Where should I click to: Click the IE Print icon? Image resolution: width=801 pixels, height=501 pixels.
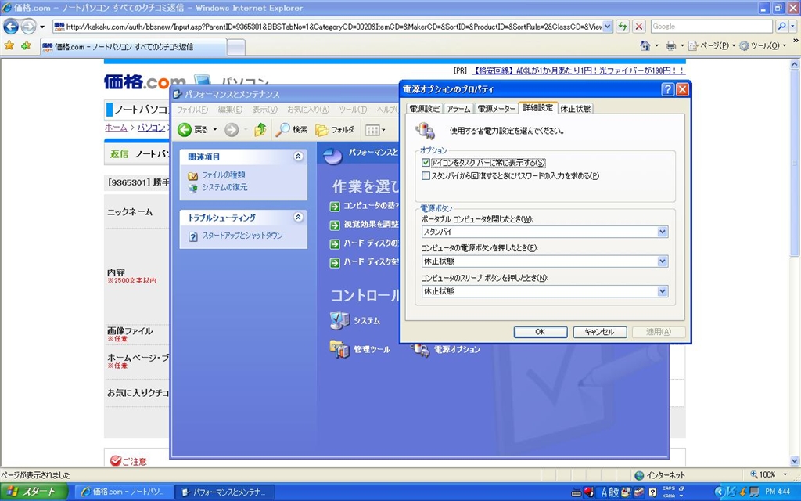tap(670, 46)
